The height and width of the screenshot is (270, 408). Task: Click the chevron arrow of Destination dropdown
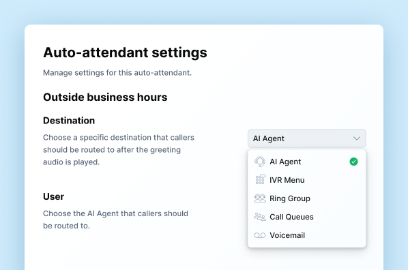point(357,138)
